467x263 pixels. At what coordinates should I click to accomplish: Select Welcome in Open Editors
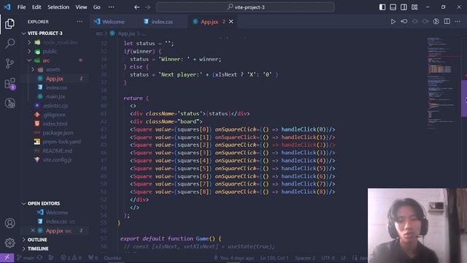click(x=57, y=213)
